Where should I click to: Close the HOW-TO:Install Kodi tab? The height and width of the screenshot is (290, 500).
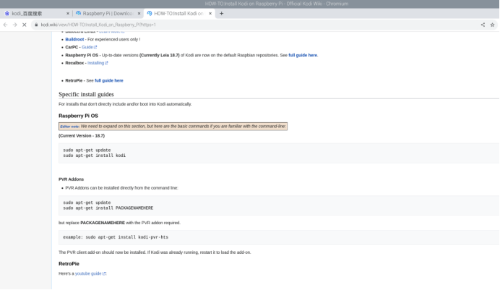tap(210, 14)
